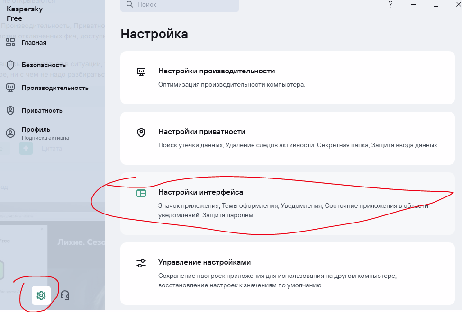Screen dimensions: 462x312
Task: Open Настройки приватности
Action: (288, 138)
